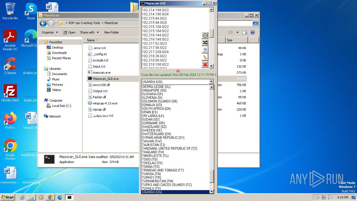The height and width of the screenshot is (201, 357).
Task: Choose TURKEY (TR) from the country list
Action: (x=151, y=178)
